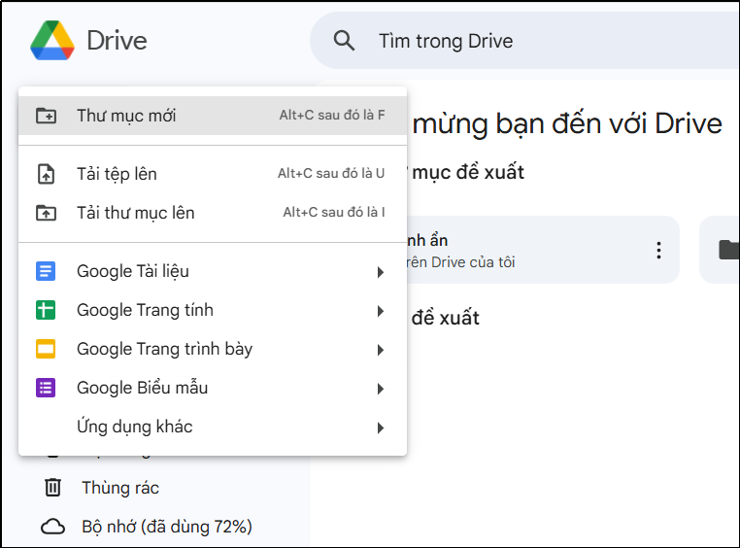The width and height of the screenshot is (740, 548).
Task: Select Google Biểu mẫu menu item
Action: [x=213, y=388]
